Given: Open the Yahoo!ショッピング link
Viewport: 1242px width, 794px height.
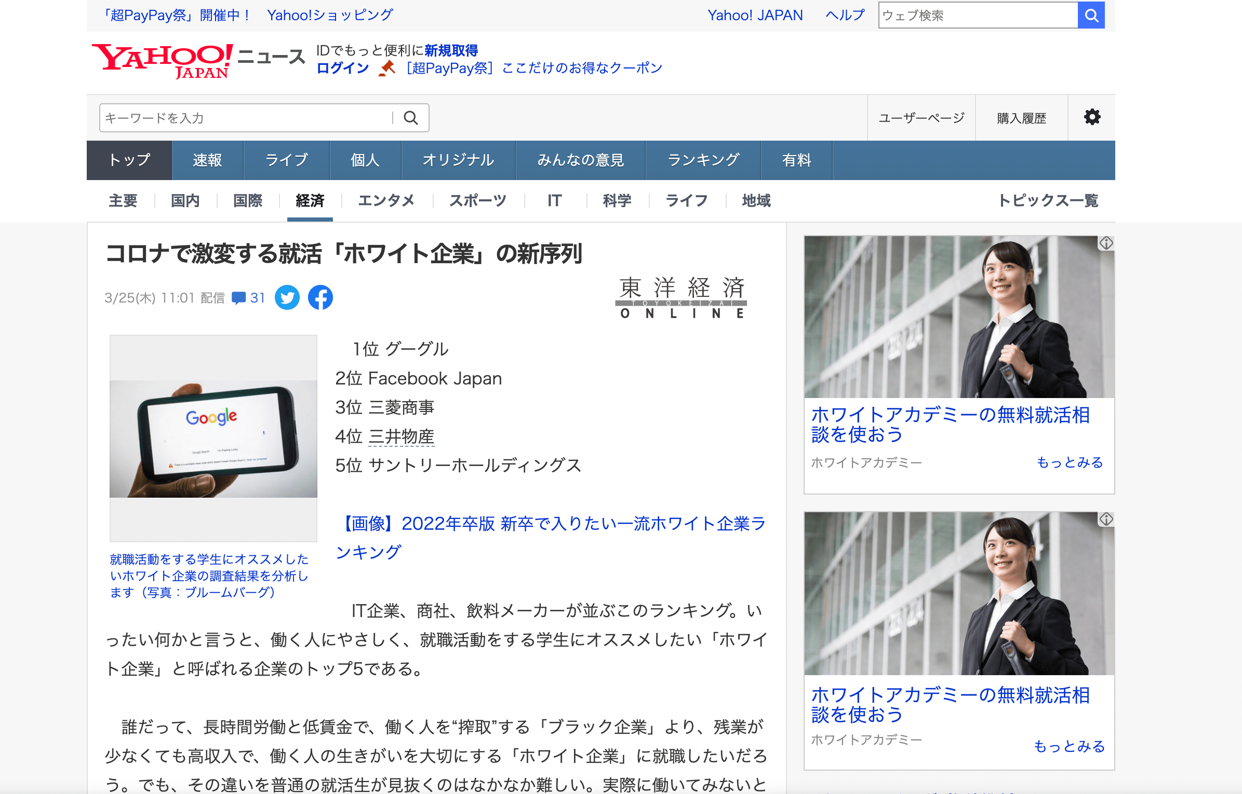Looking at the screenshot, I should (330, 15).
